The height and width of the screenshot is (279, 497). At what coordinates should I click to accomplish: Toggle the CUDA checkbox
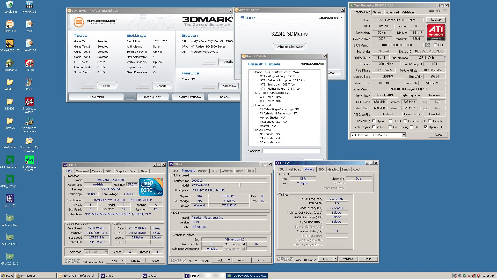[x=390, y=121]
